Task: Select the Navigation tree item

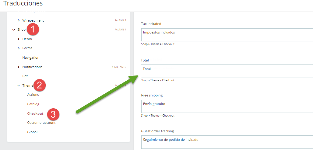Action: [x=31, y=58]
